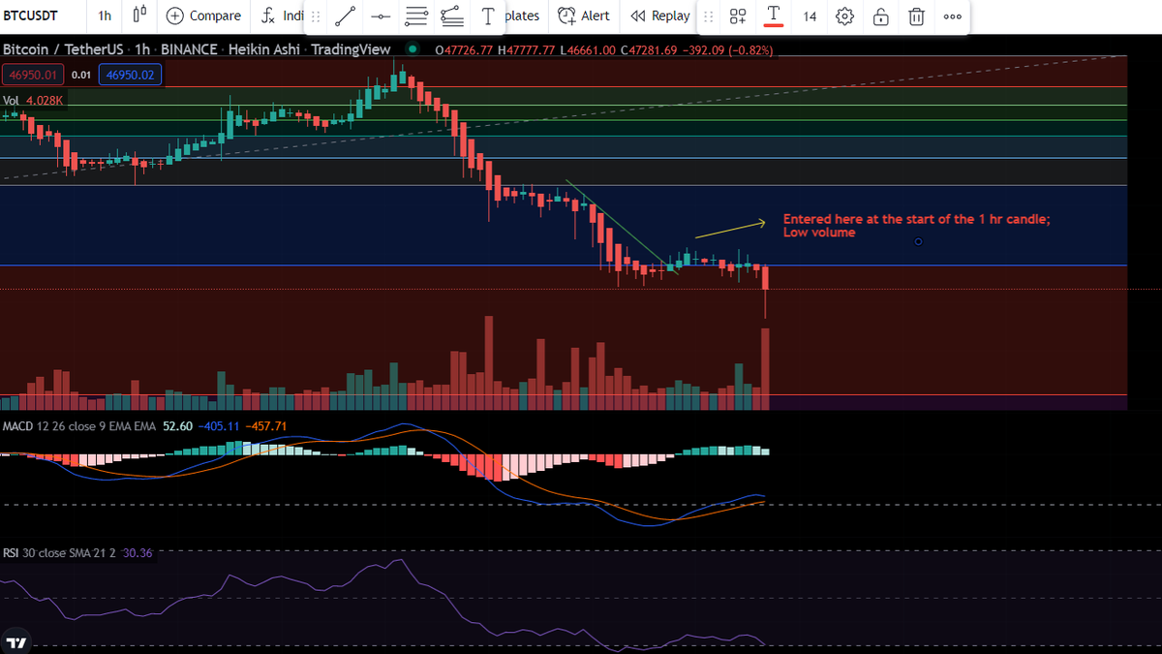Create a price Alert

583,16
